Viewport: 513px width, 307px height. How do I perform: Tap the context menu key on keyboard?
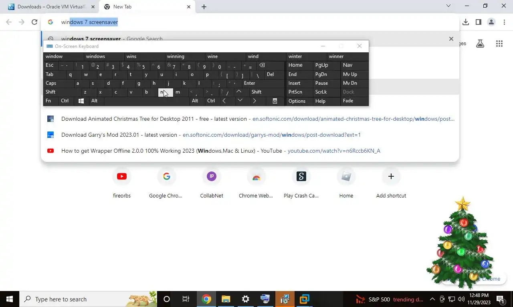point(275,101)
